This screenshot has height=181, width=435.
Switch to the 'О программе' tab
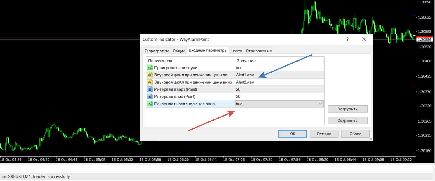(157, 51)
